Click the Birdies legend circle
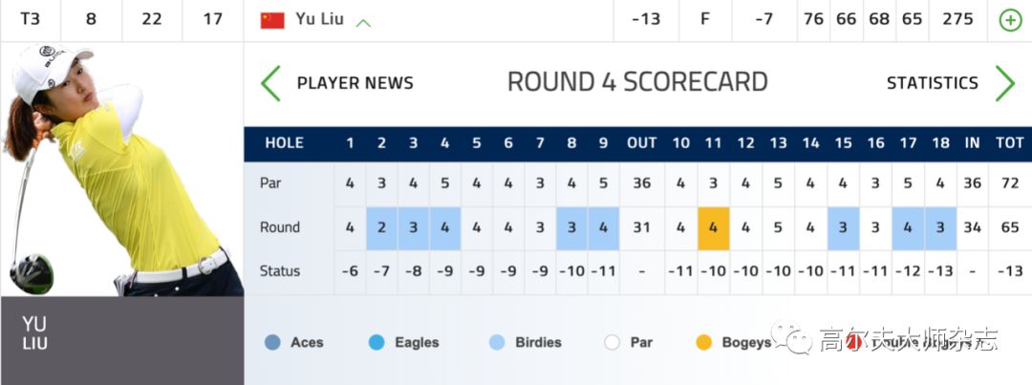 tap(497, 342)
